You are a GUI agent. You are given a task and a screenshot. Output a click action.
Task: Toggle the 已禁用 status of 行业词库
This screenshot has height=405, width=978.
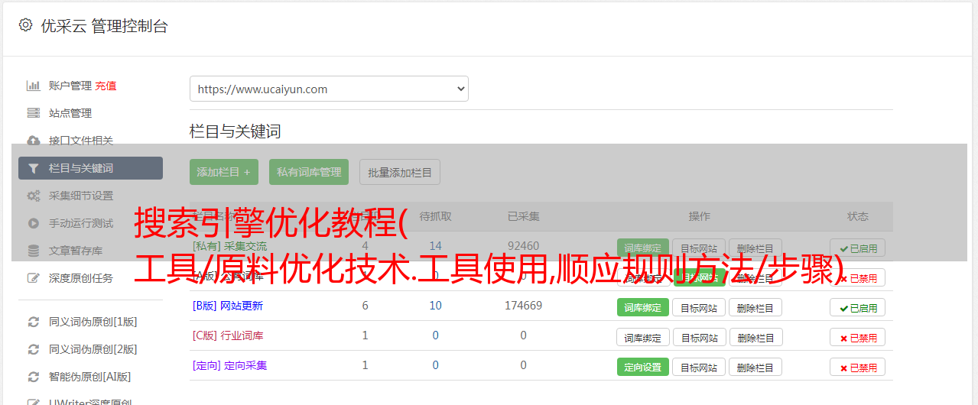(x=858, y=337)
